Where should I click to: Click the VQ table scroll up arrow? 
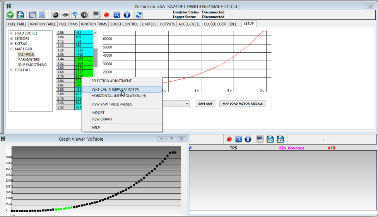click(95, 33)
